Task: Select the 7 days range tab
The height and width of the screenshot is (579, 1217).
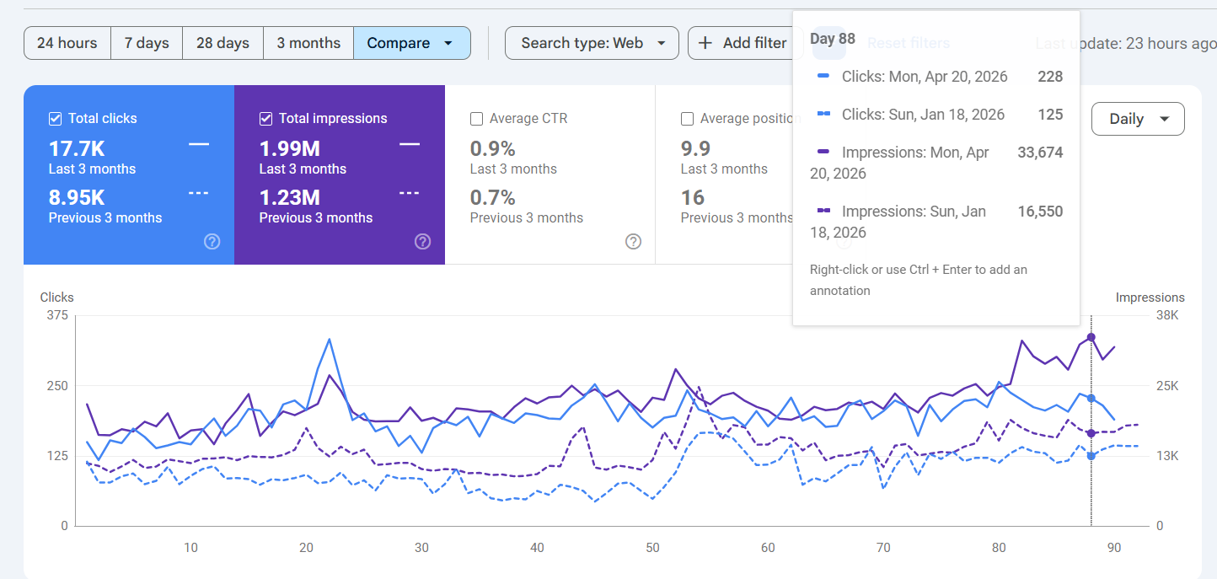Action: pos(147,43)
